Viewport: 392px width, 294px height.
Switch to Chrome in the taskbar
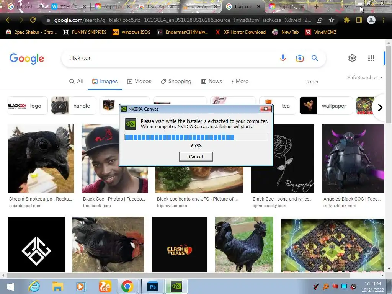(x=127, y=286)
